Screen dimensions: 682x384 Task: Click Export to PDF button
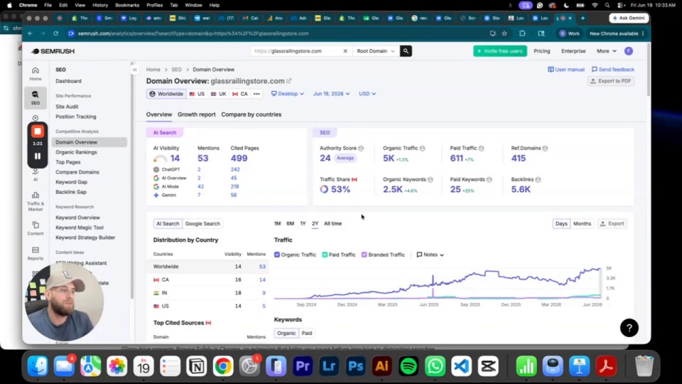click(611, 81)
